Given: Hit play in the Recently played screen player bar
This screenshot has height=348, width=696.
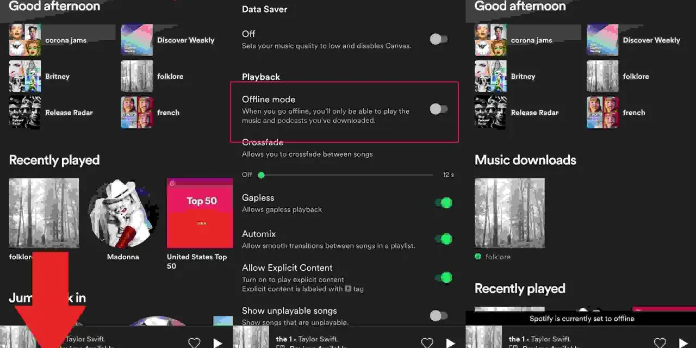Looking at the screenshot, I should point(217,343).
